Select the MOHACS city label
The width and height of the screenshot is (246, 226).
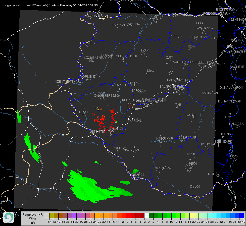(215, 174)
